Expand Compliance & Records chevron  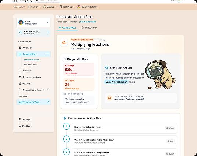click(x=47, y=90)
